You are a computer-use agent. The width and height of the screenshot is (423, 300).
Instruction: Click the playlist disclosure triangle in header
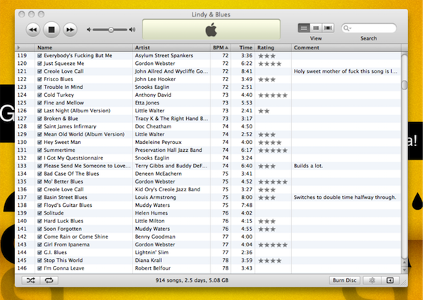click(x=18, y=47)
